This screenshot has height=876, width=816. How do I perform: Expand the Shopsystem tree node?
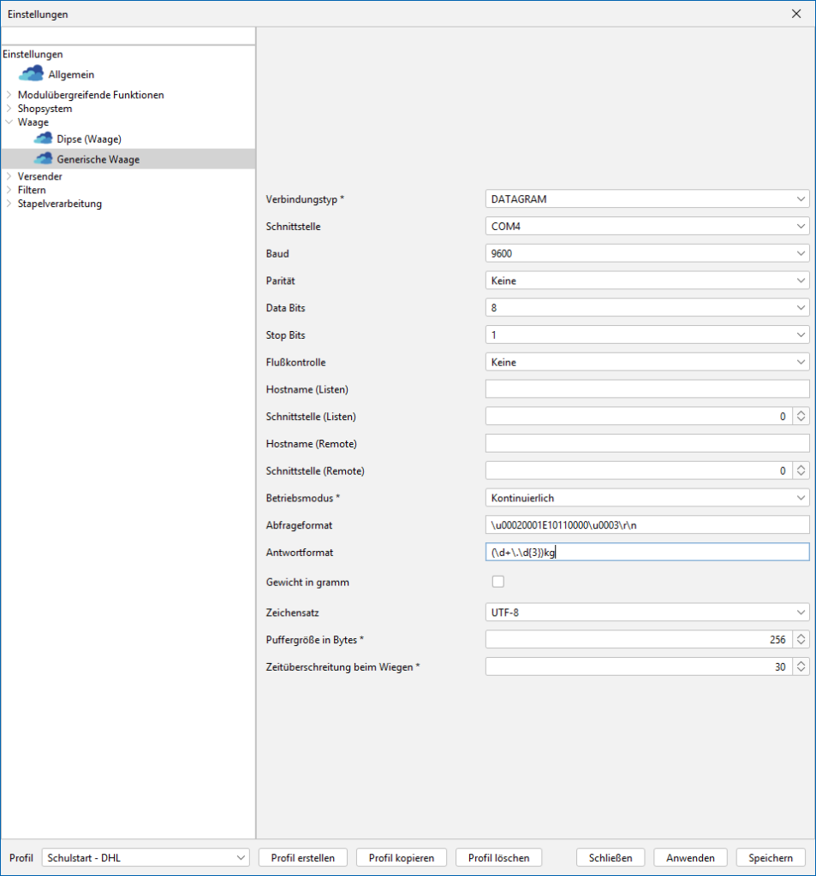pos(9,109)
